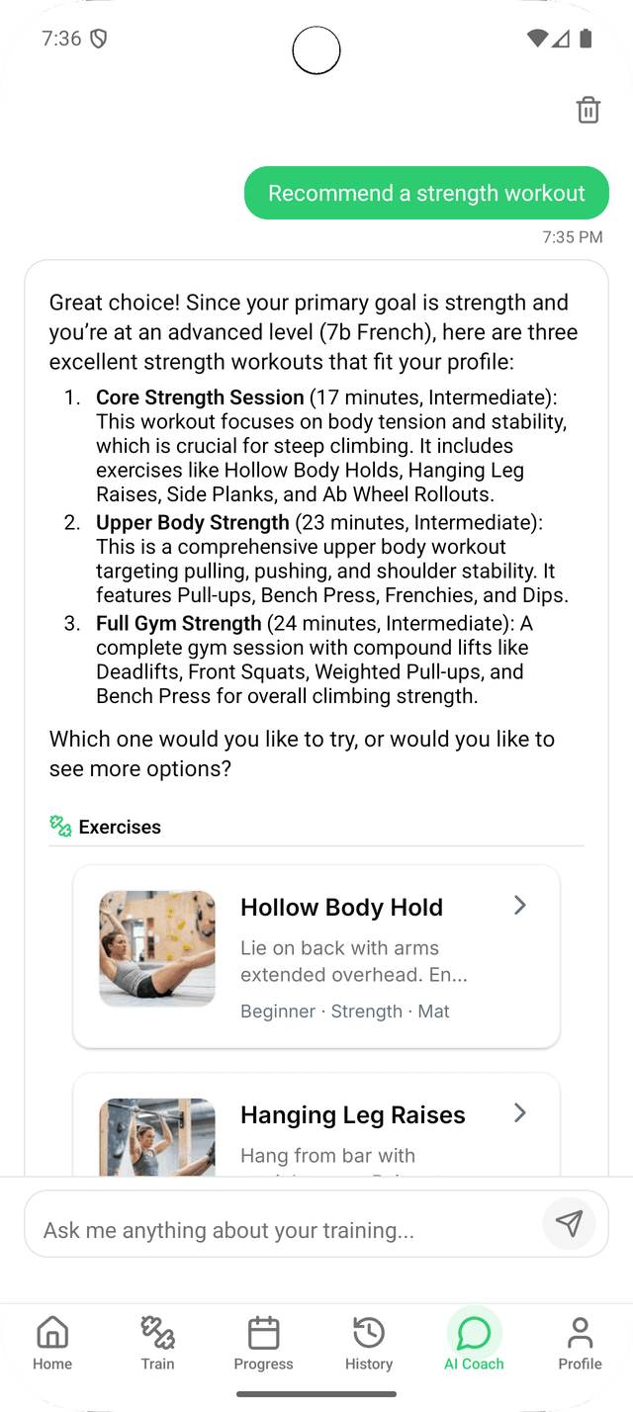
Task: Expand Hollow Body Hold with its chevron
Action: click(x=518, y=904)
